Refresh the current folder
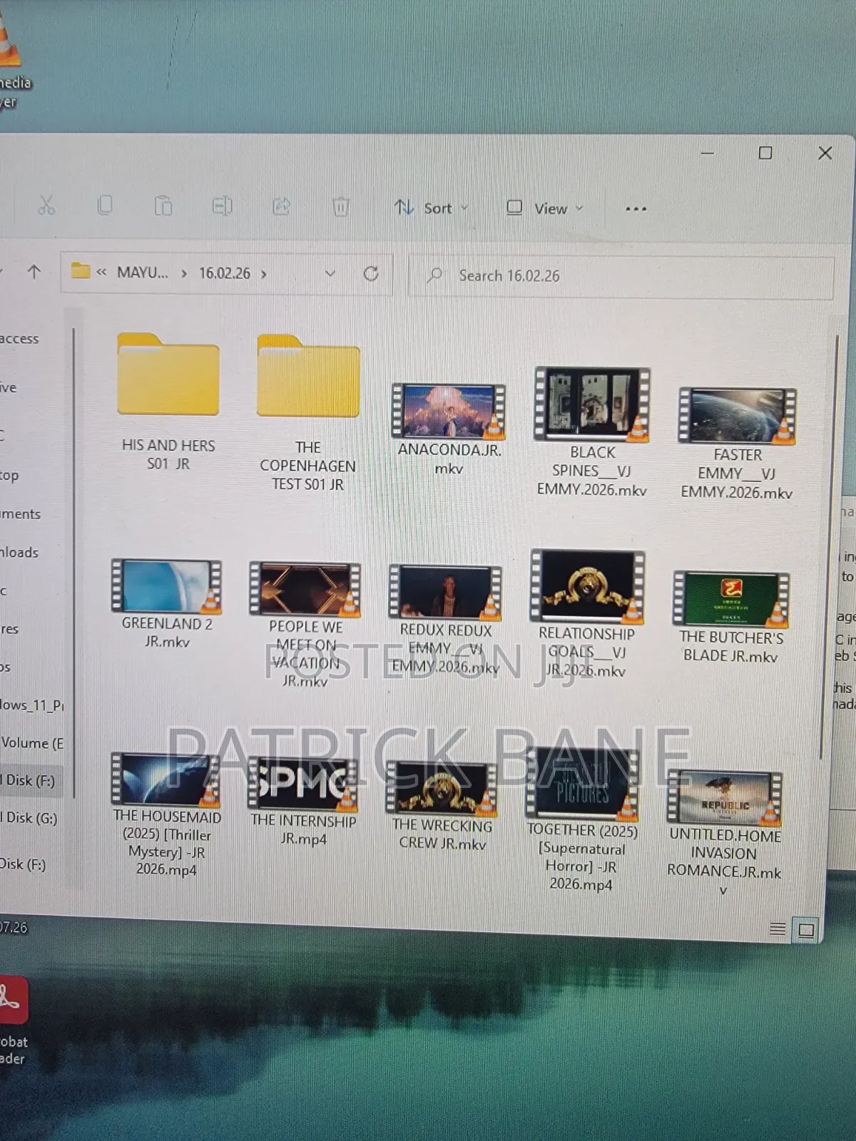The height and width of the screenshot is (1141, 856). 371,274
